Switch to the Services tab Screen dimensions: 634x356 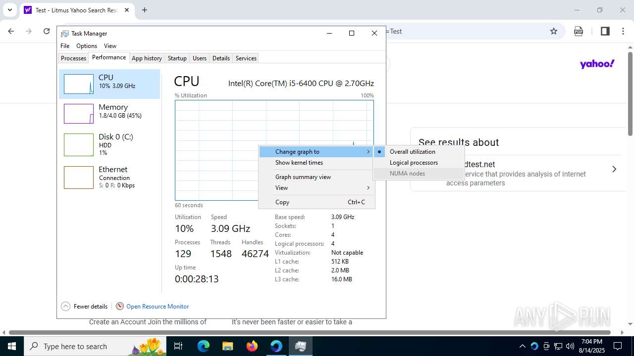point(246,58)
